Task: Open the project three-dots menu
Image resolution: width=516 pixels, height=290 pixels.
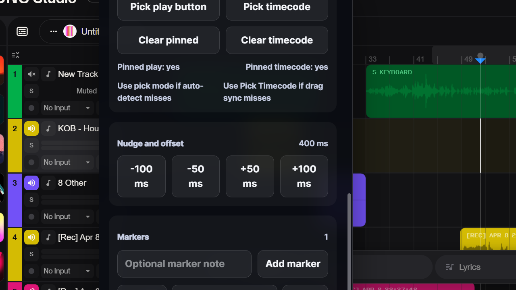Action: tap(53, 31)
